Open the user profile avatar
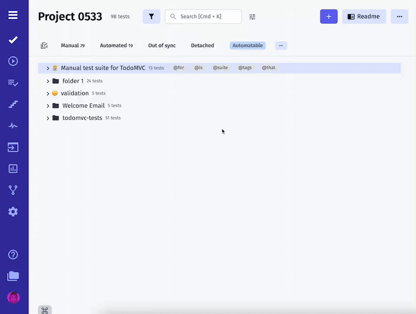Image resolution: width=416 pixels, height=314 pixels. [x=13, y=297]
